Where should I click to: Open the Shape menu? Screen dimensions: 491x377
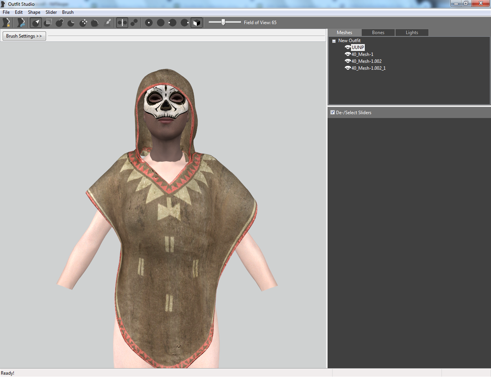34,12
